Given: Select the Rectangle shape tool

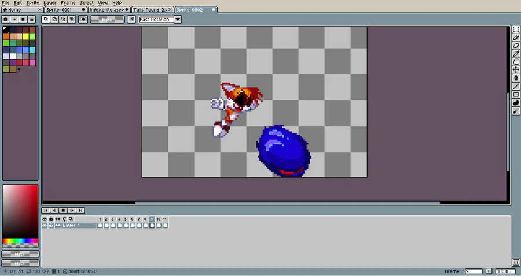Looking at the screenshot, I should tap(516, 95).
